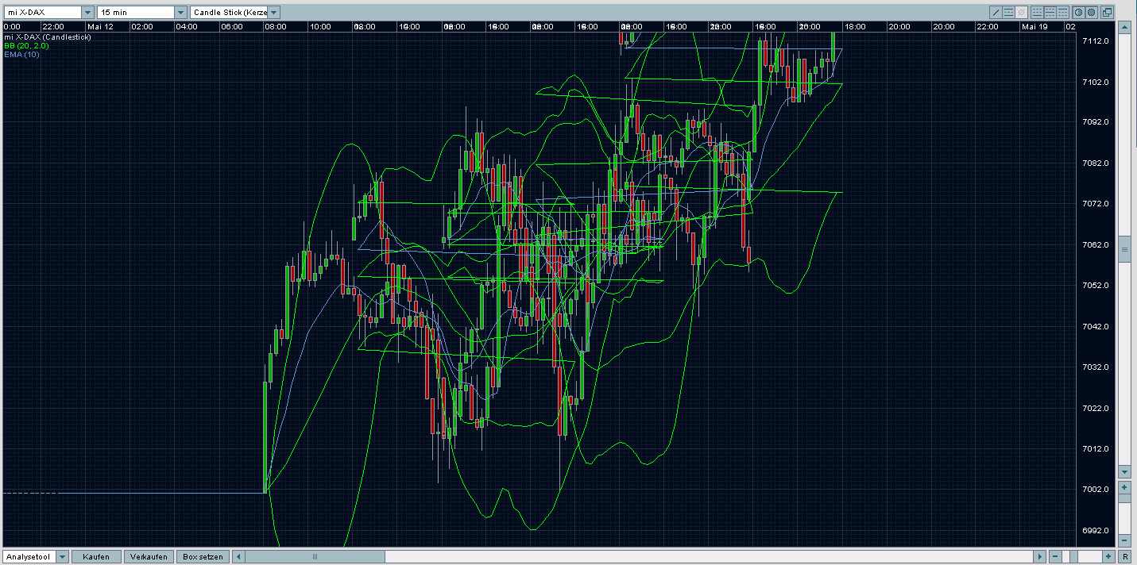Select the trend line drawing tool
Screen dimensions: 1137x565
(996, 12)
